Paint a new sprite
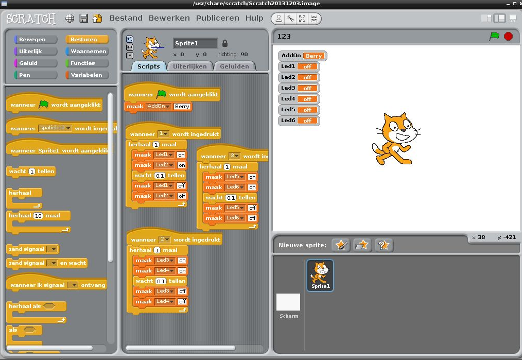Viewport: 522px width, 360px height. tap(341, 245)
